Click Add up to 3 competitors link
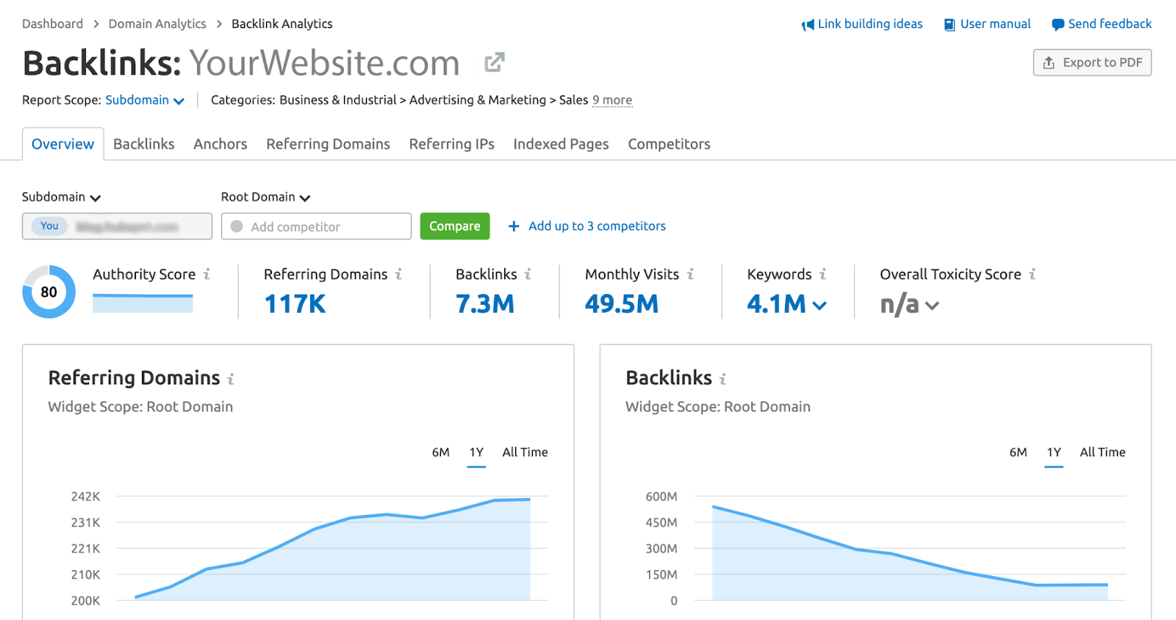 pos(597,226)
